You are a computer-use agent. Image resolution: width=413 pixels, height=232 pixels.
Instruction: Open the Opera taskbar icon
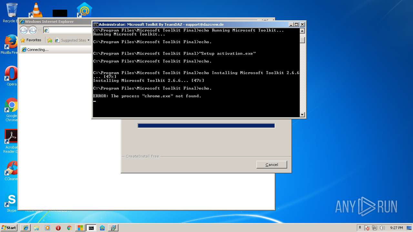pos(58,228)
